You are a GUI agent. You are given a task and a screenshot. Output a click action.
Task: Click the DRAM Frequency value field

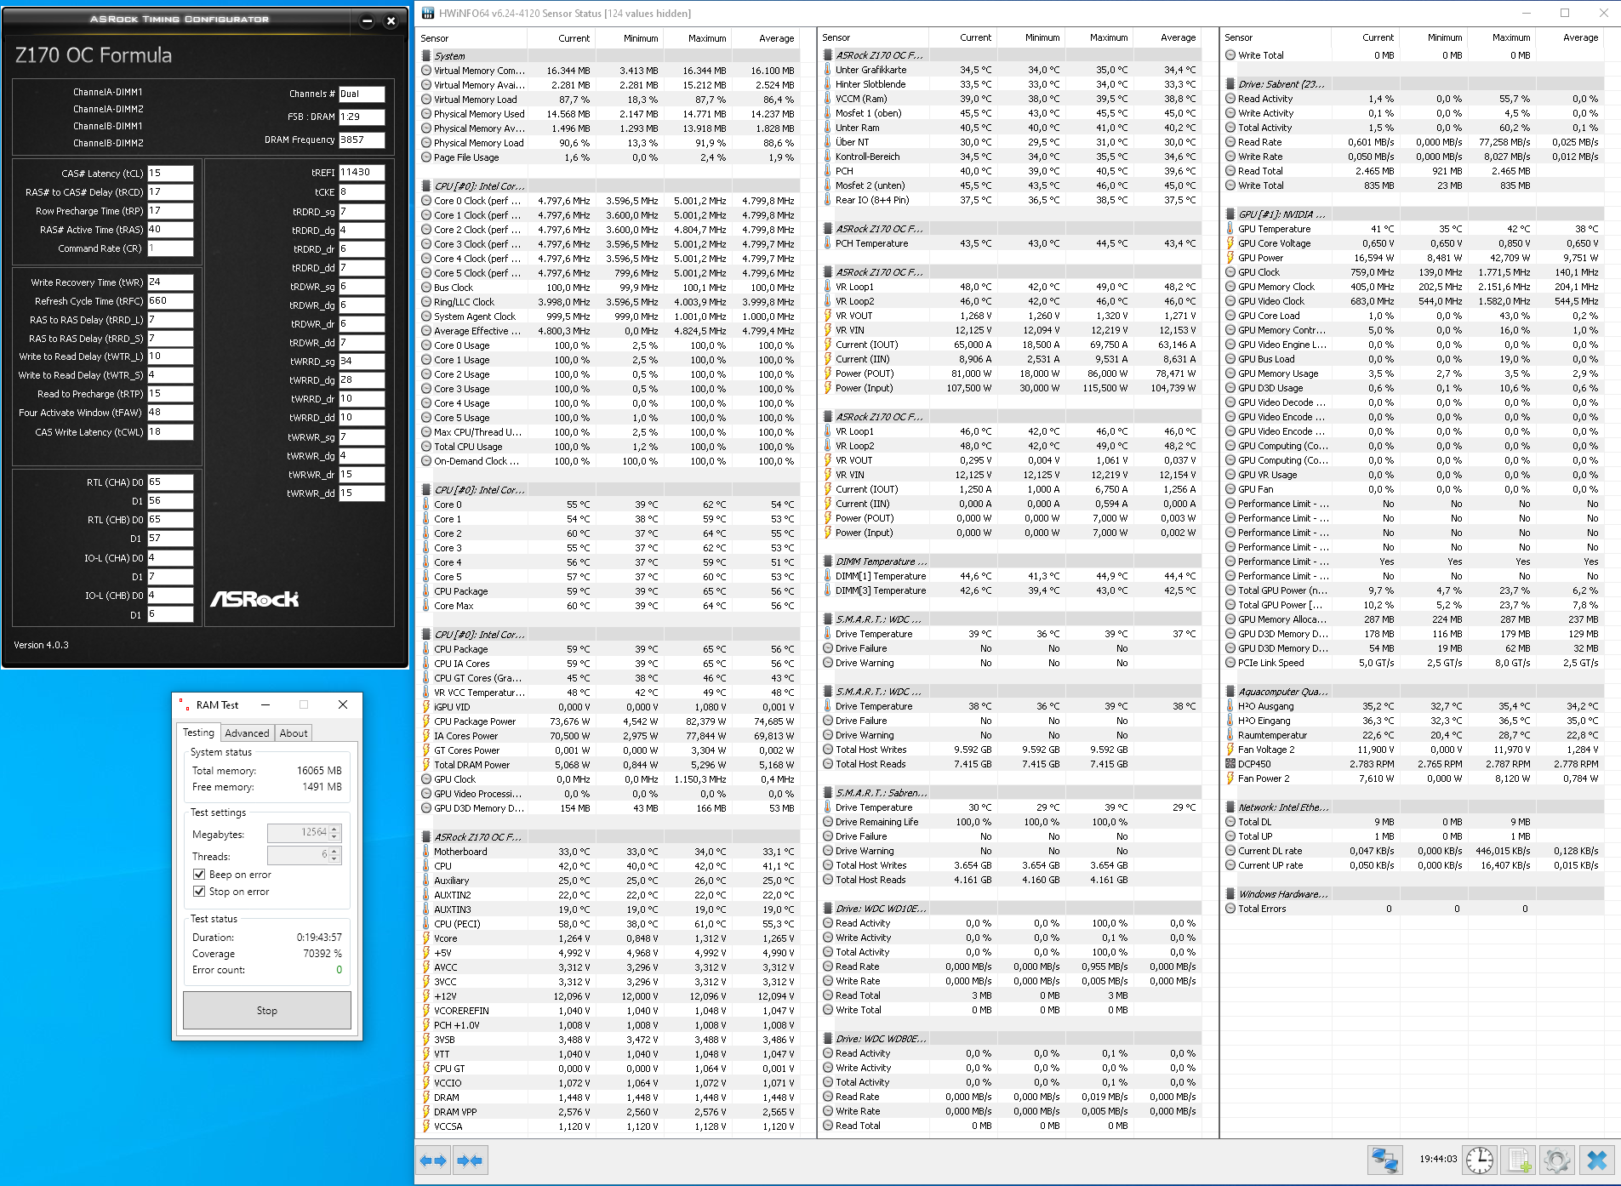362,140
